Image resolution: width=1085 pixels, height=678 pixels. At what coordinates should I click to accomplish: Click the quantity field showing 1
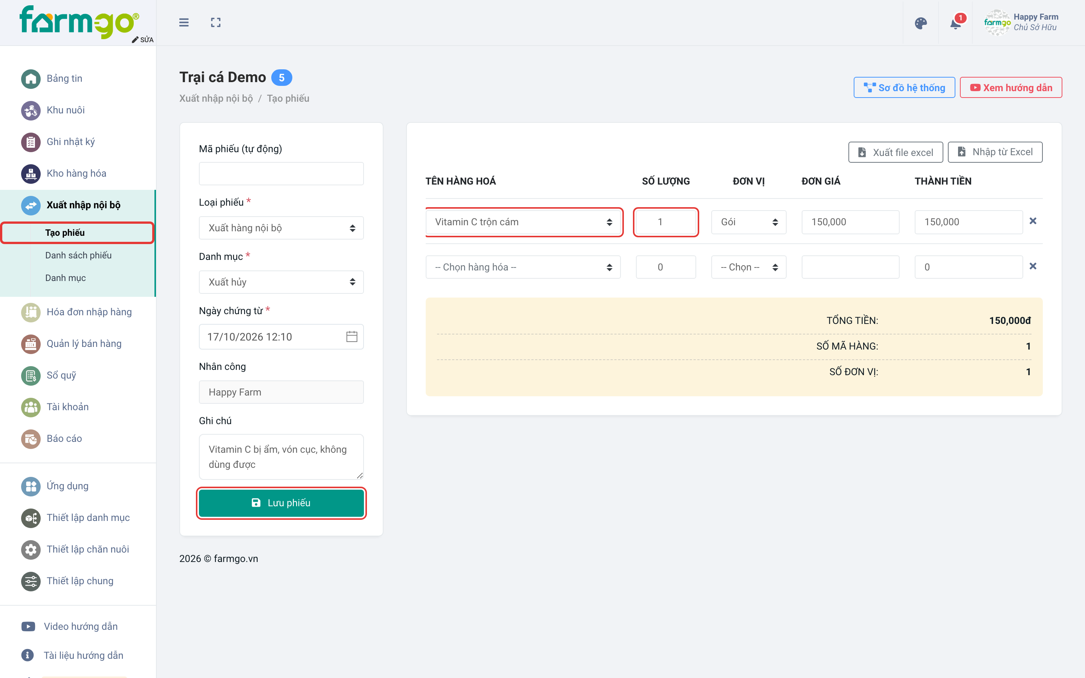(666, 222)
